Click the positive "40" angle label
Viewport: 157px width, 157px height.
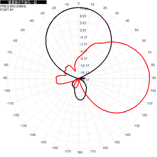point(128,21)
